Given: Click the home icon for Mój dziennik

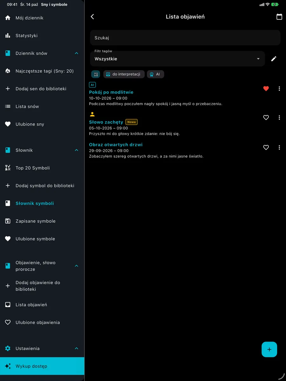Looking at the screenshot, I should click(x=8, y=18).
